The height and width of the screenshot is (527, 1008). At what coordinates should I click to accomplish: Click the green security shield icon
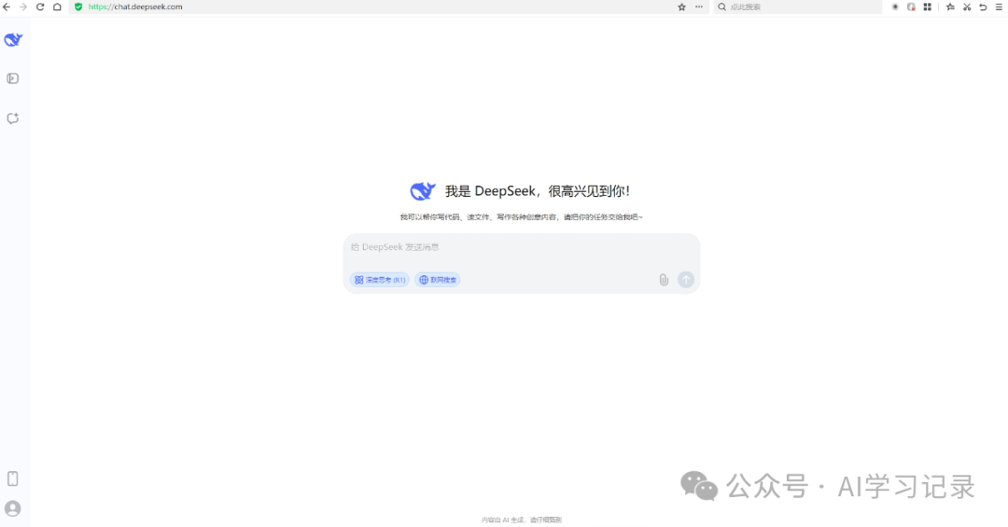[78, 7]
